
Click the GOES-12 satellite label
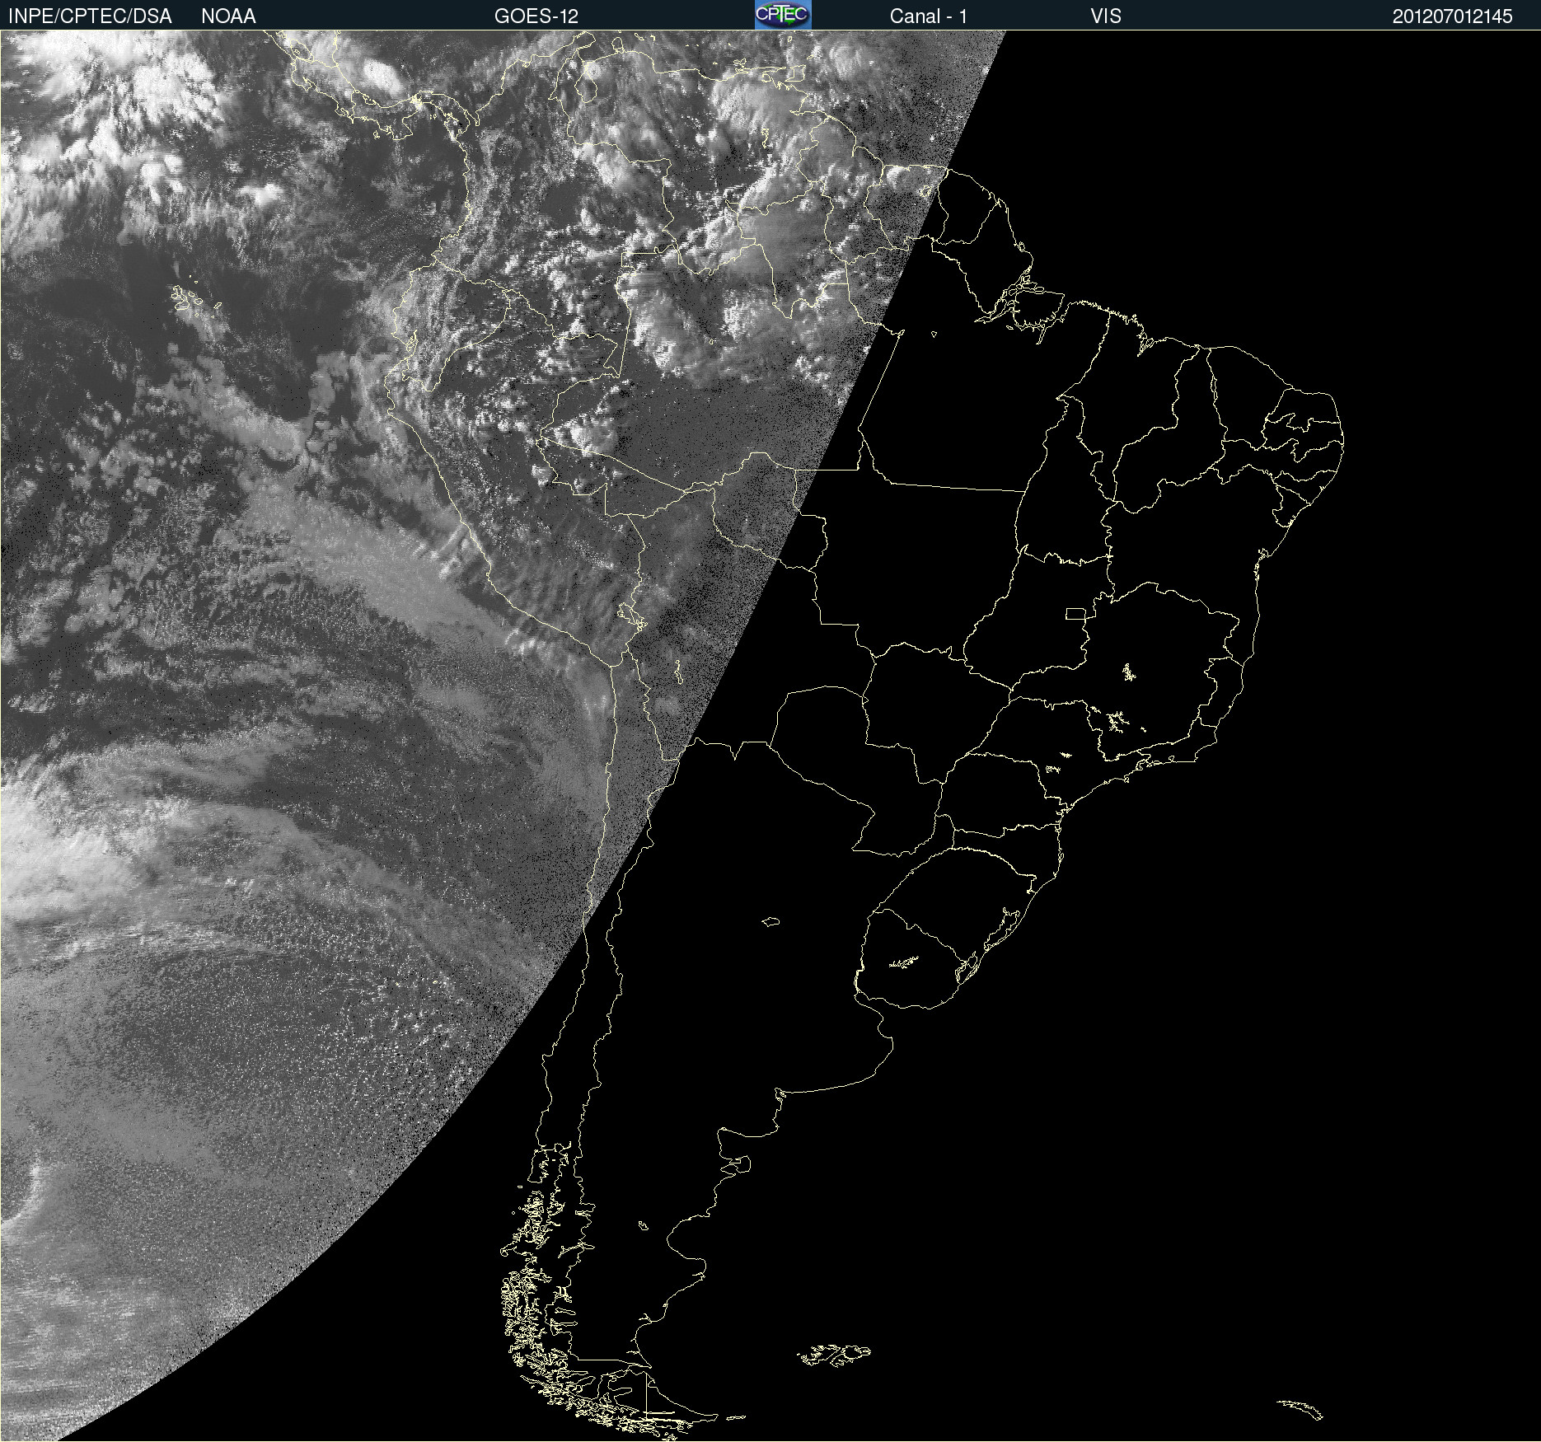[x=536, y=16]
